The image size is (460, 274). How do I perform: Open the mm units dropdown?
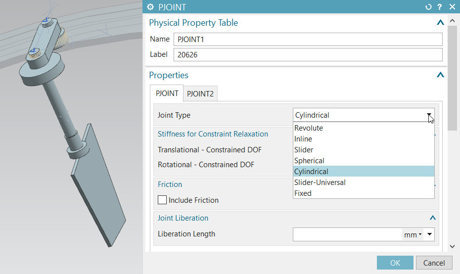pos(413,235)
